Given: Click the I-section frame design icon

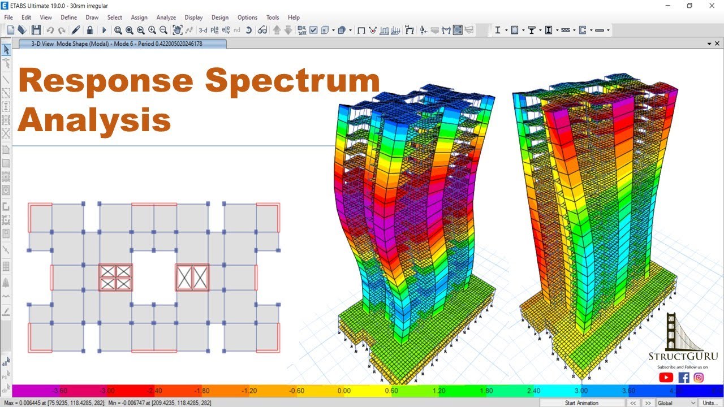Looking at the screenshot, I should (498, 30).
